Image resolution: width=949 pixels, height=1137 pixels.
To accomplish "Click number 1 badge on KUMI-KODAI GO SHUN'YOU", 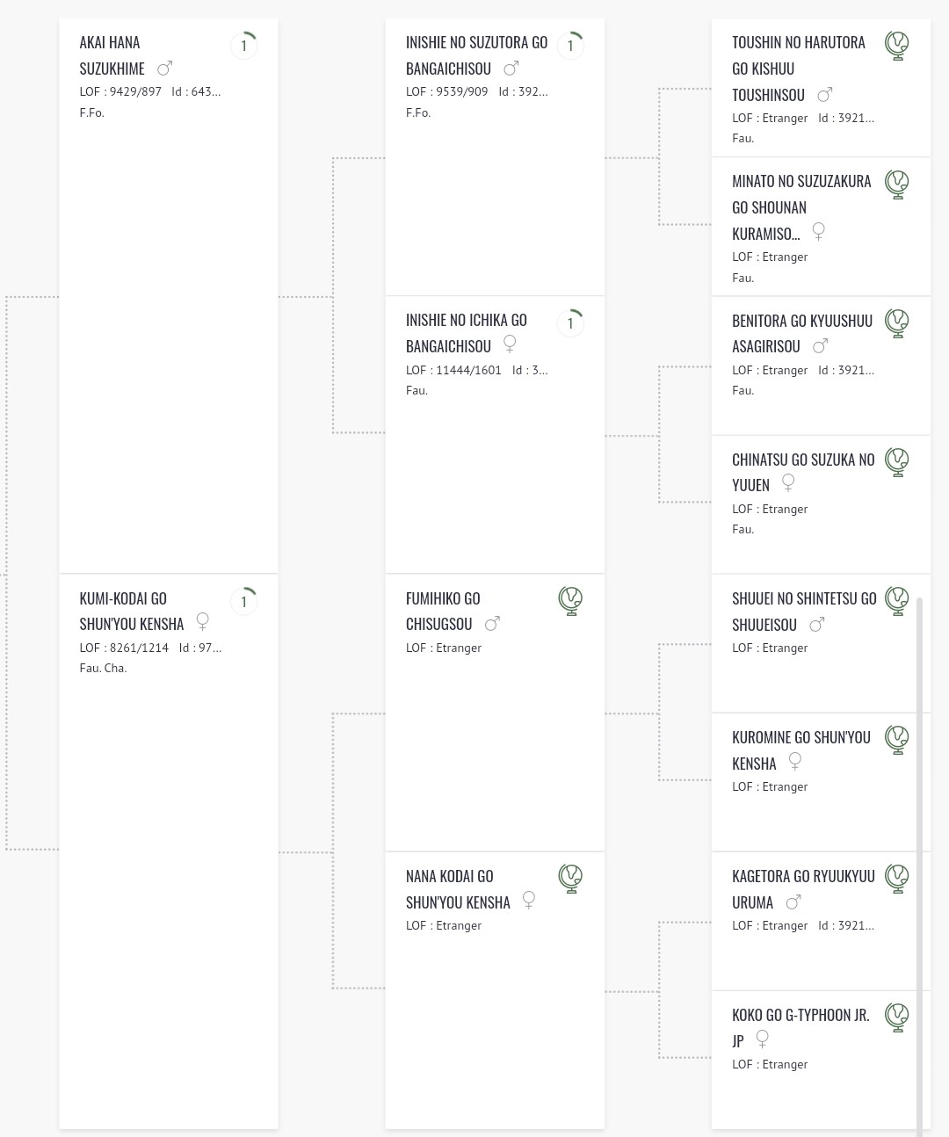I will [243, 602].
